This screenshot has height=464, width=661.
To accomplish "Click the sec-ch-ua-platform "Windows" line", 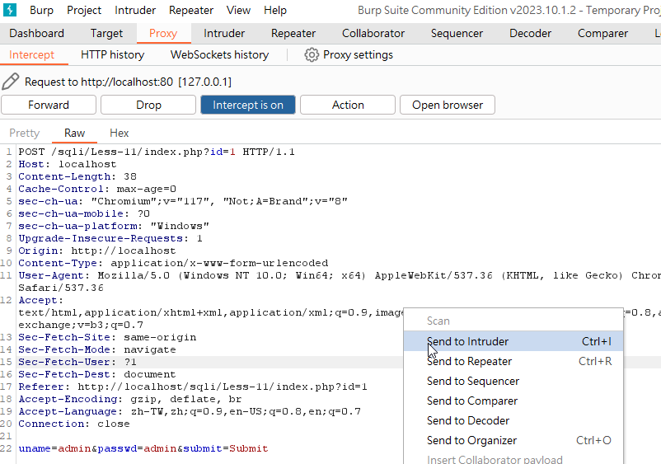I will pos(114,226).
